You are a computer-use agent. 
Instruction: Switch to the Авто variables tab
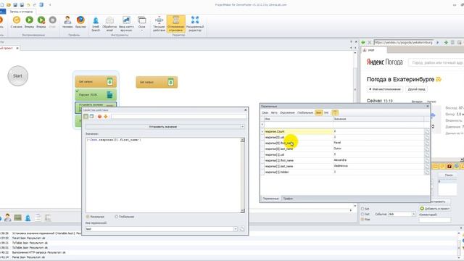click(x=274, y=113)
